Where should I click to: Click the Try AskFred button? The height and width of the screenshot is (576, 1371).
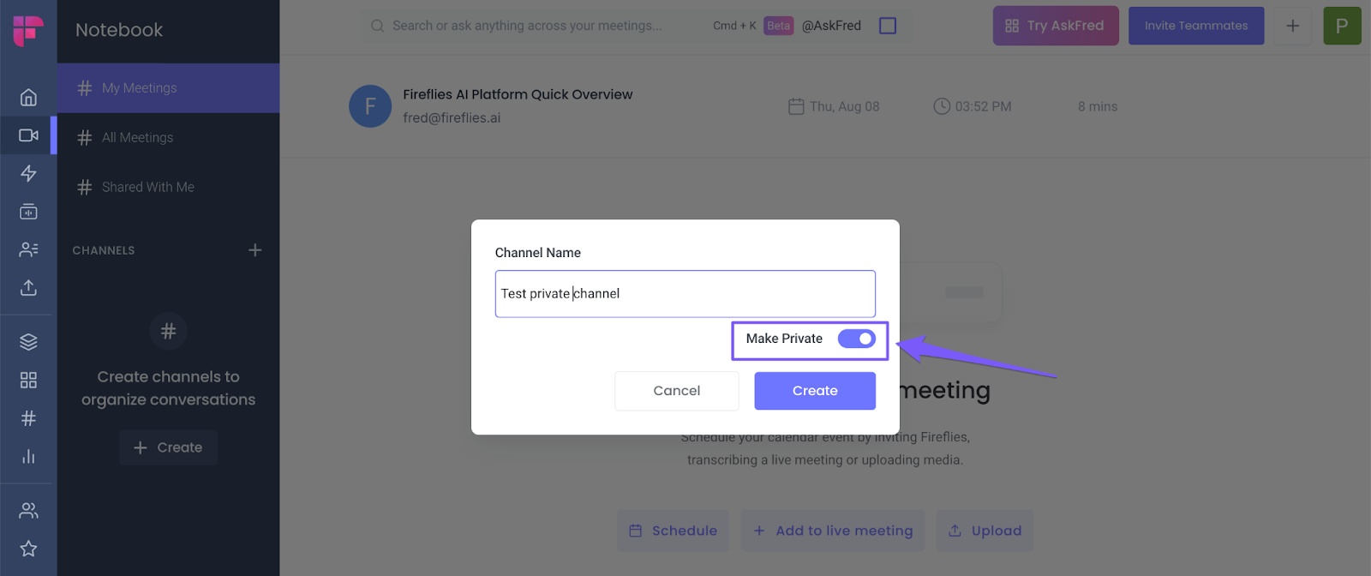[1055, 26]
